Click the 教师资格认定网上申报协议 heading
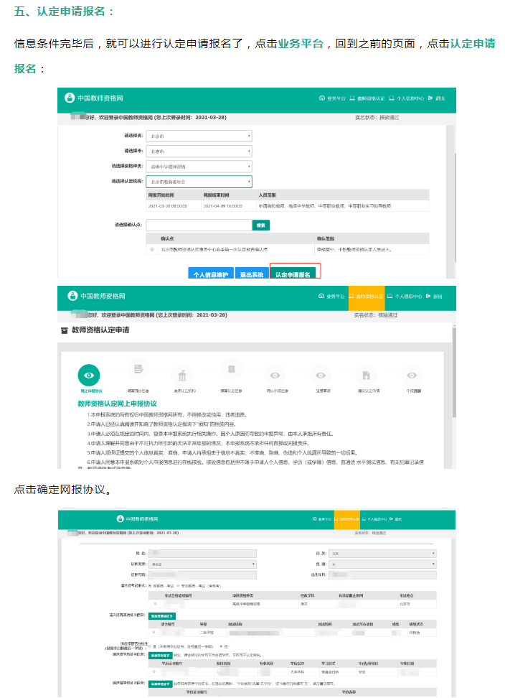 tap(117, 404)
